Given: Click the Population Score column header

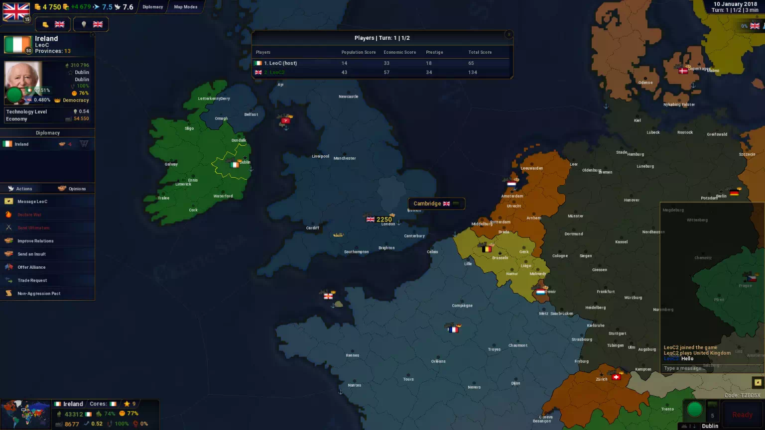Looking at the screenshot, I should [359, 52].
